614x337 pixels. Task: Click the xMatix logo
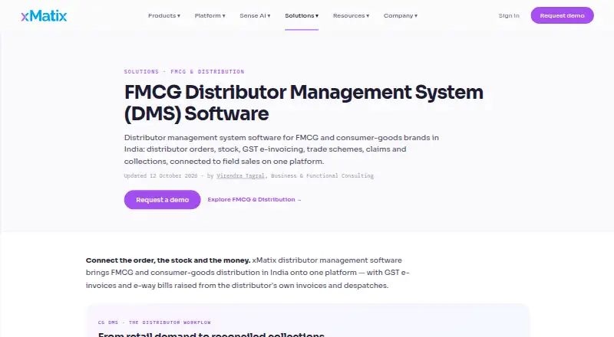coord(44,15)
